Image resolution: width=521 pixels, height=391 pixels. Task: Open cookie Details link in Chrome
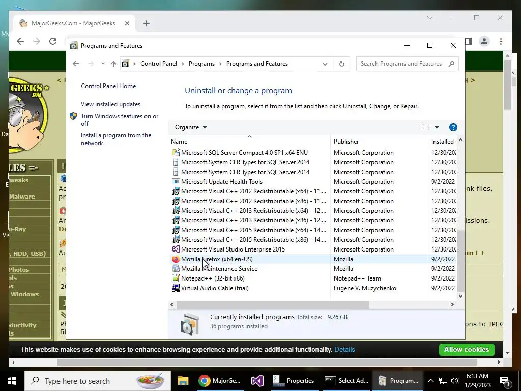(x=344, y=349)
